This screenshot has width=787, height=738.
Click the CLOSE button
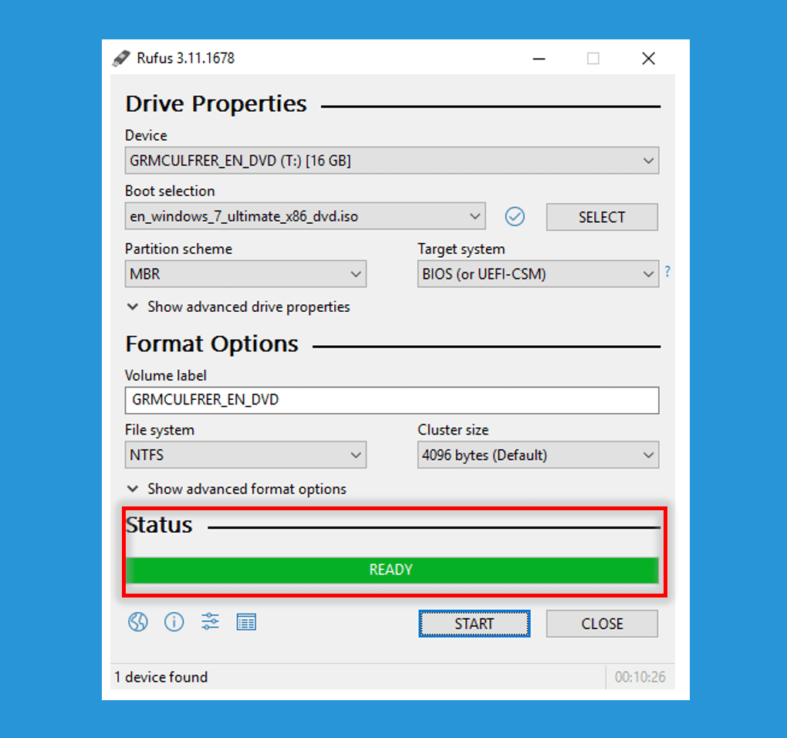pyautogui.click(x=602, y=624)
